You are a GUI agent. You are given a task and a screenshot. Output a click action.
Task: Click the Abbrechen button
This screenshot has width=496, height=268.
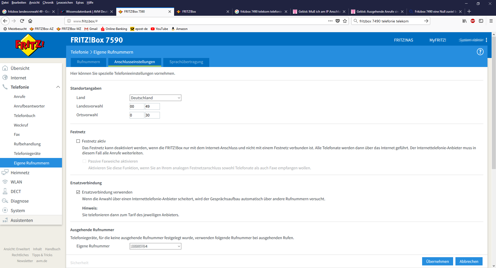(x=469, y=261)
